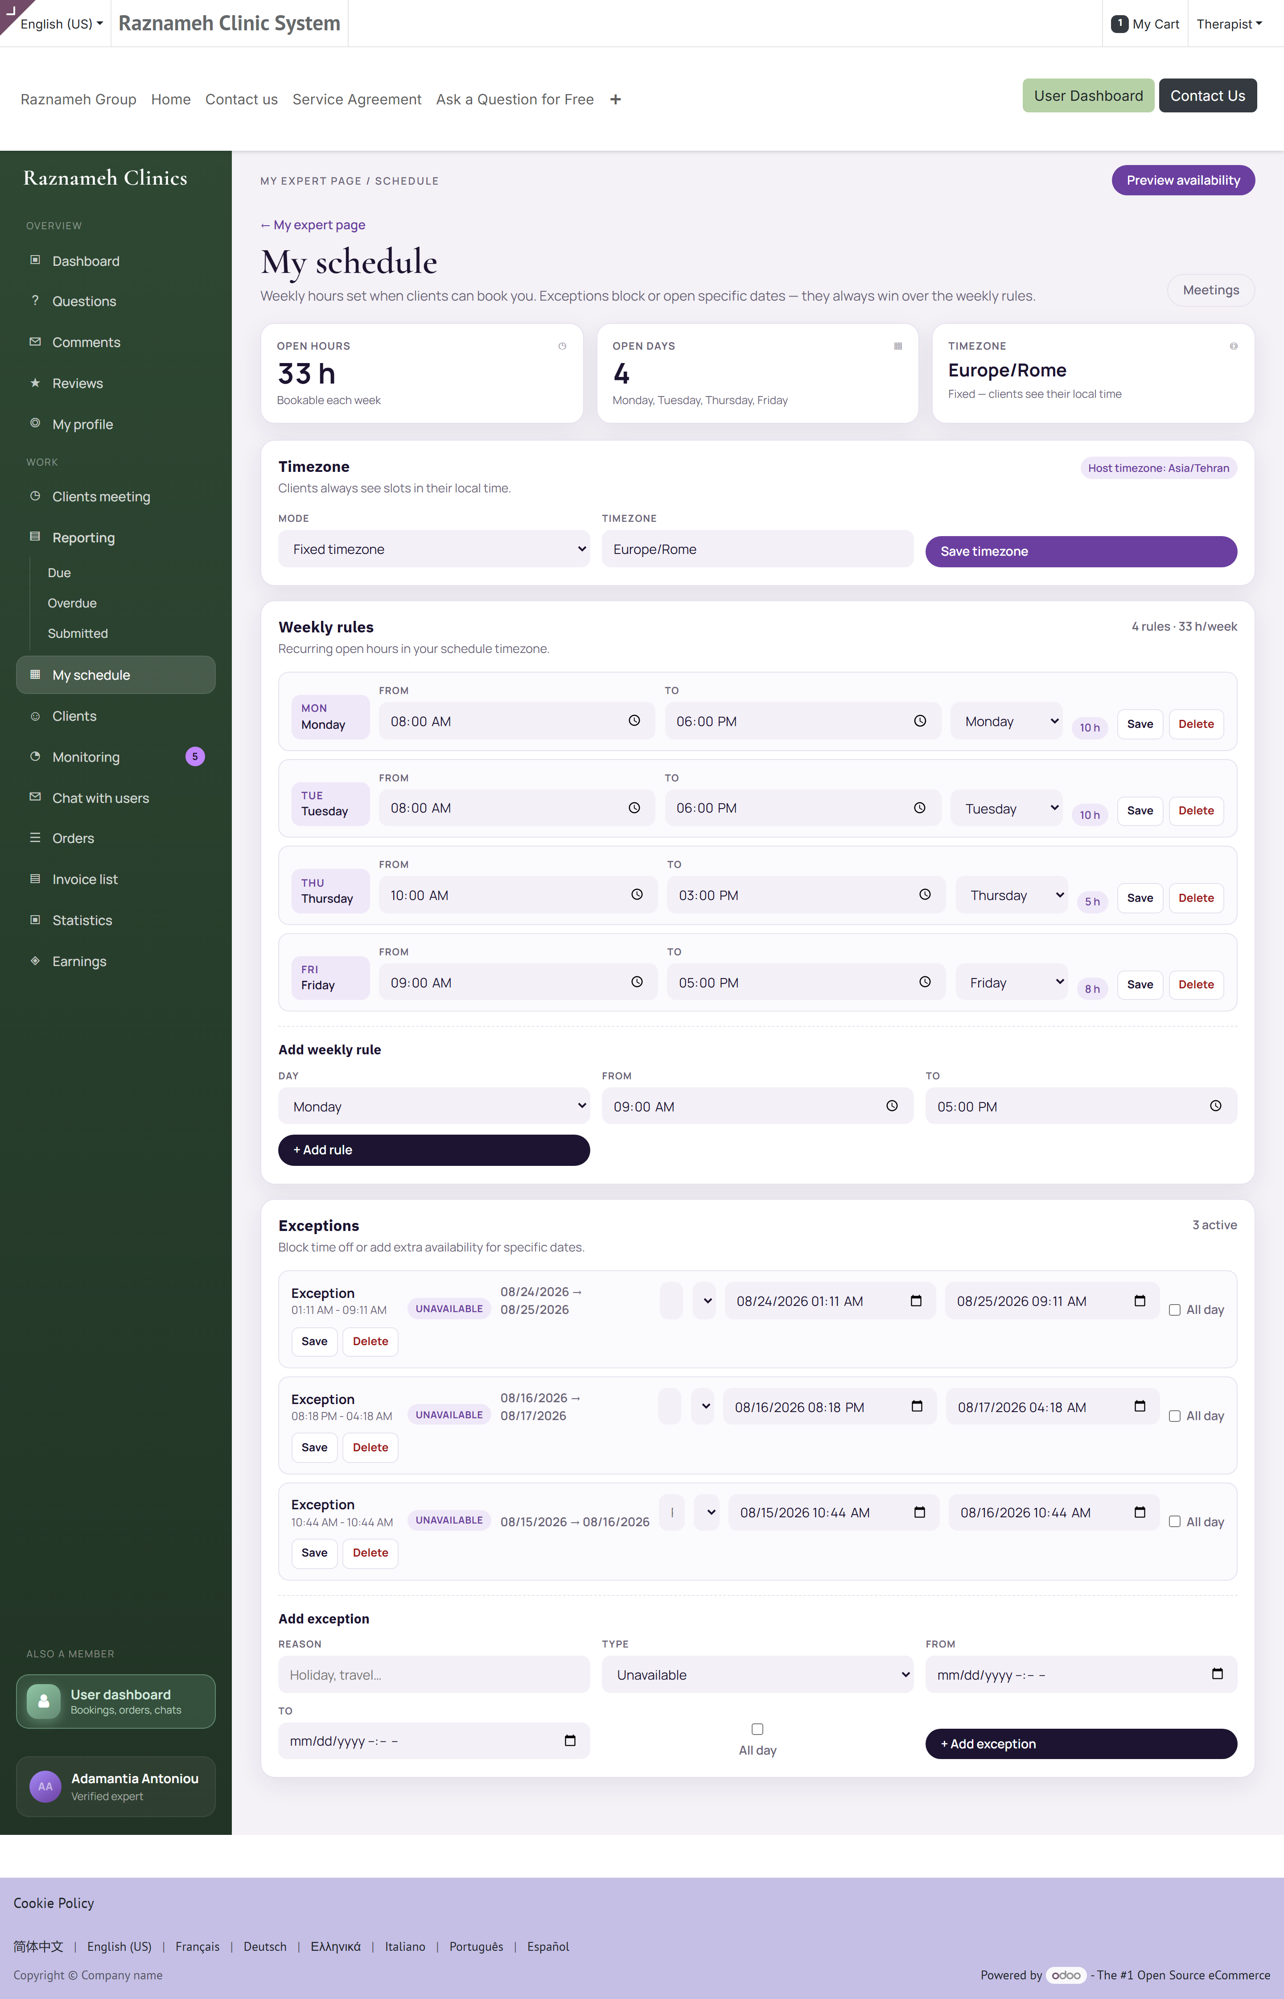
Task: Open the Type dropdown showing Unavailable
Action: [757, 1675]
